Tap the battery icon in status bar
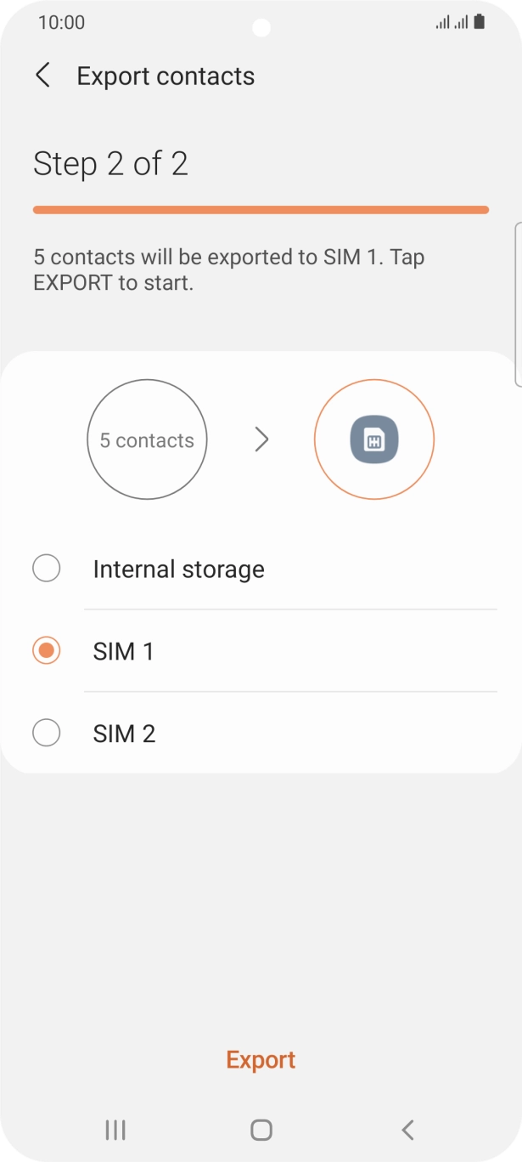 (480, 23)
